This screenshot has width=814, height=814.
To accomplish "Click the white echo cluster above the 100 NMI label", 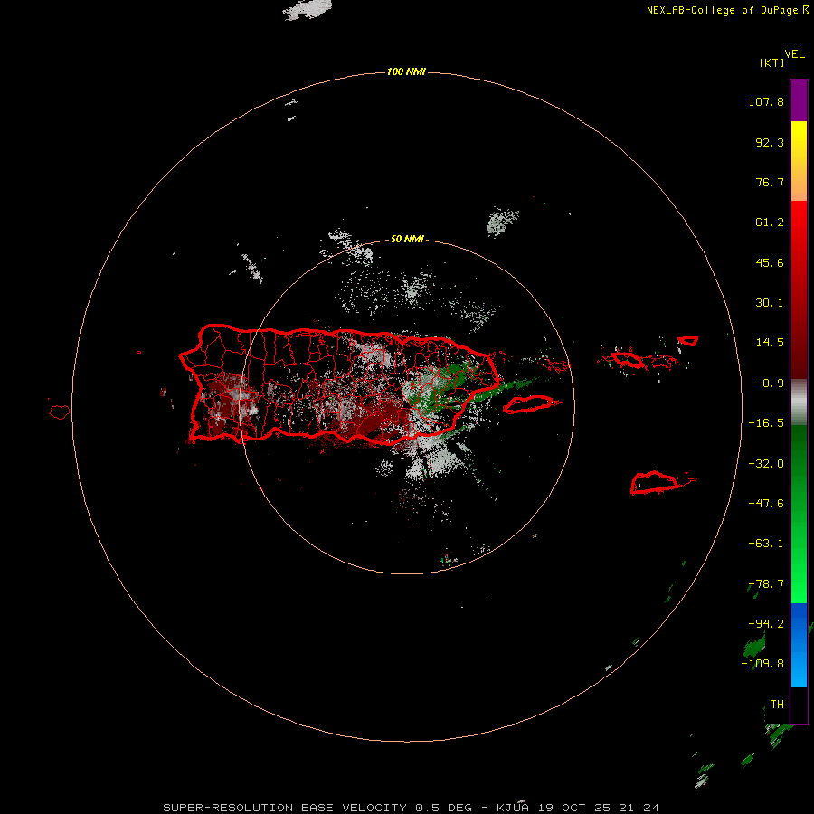I will (308, 9).
